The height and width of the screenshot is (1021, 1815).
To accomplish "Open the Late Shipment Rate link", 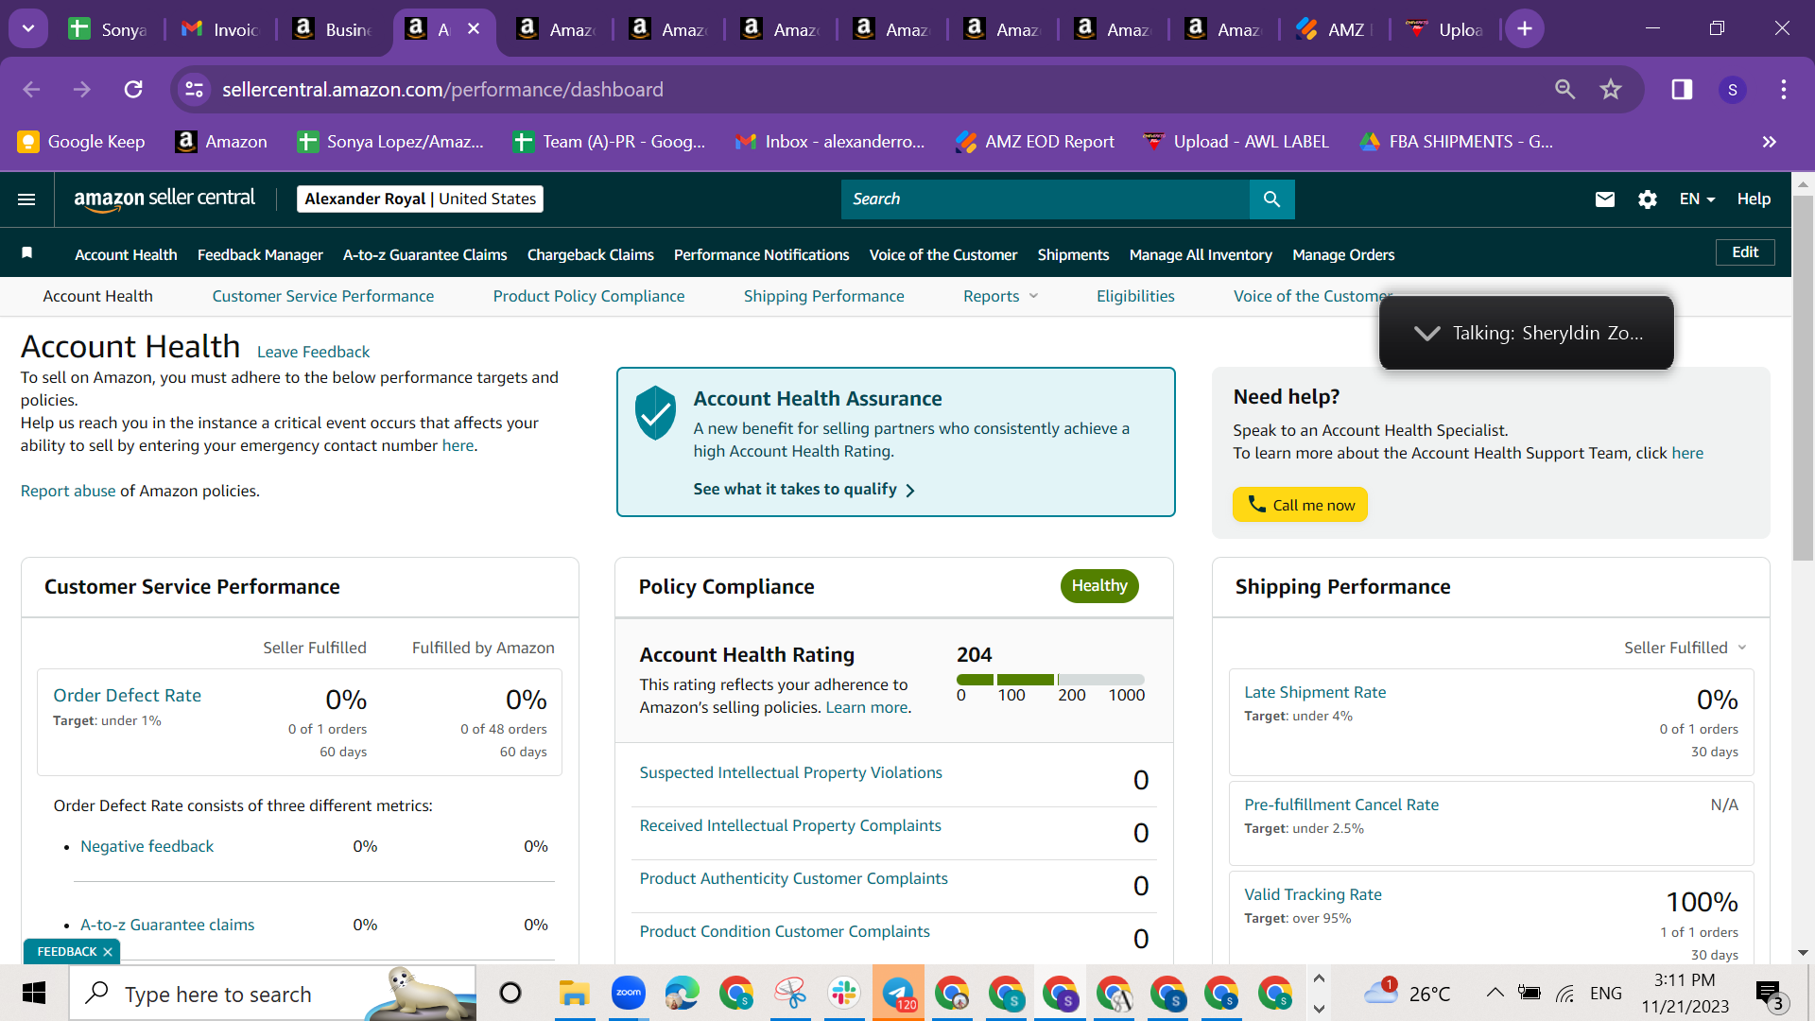I will click(x=1315, y=692).
